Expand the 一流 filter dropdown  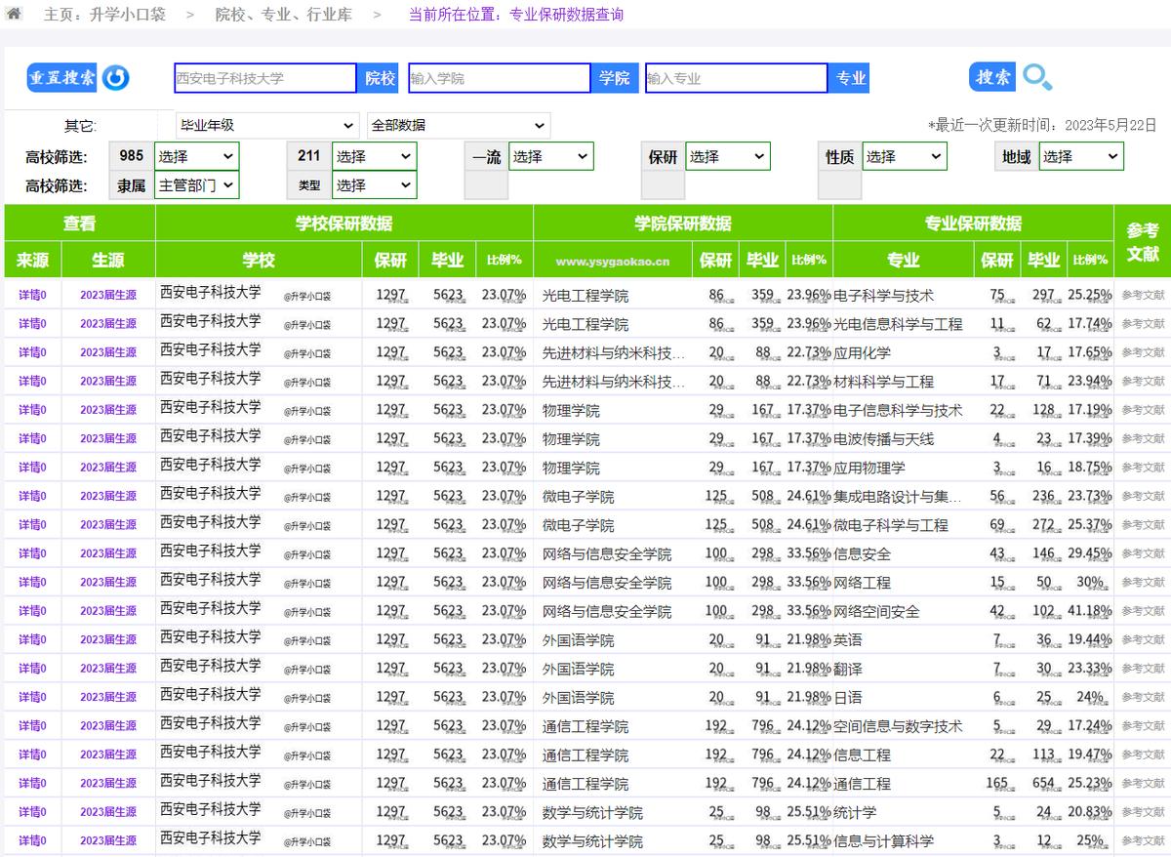[x=550, y=155]
